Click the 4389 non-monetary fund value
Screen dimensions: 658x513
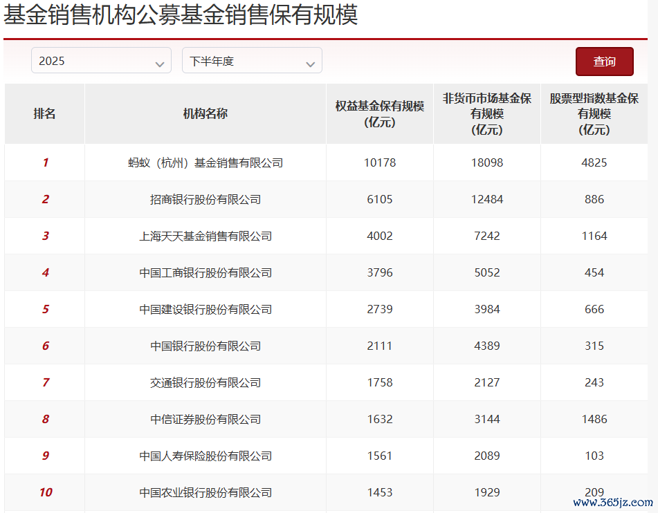(x=487, y=346)
